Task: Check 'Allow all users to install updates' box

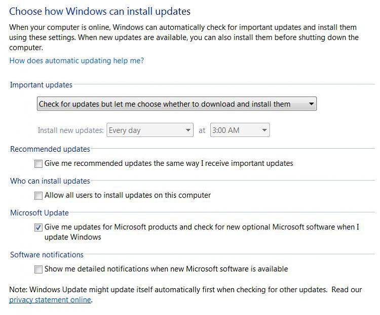Action: (39, 196)
